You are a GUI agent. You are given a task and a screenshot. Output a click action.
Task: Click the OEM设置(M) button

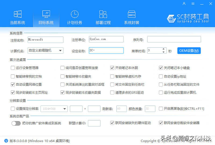click(189, 51)
